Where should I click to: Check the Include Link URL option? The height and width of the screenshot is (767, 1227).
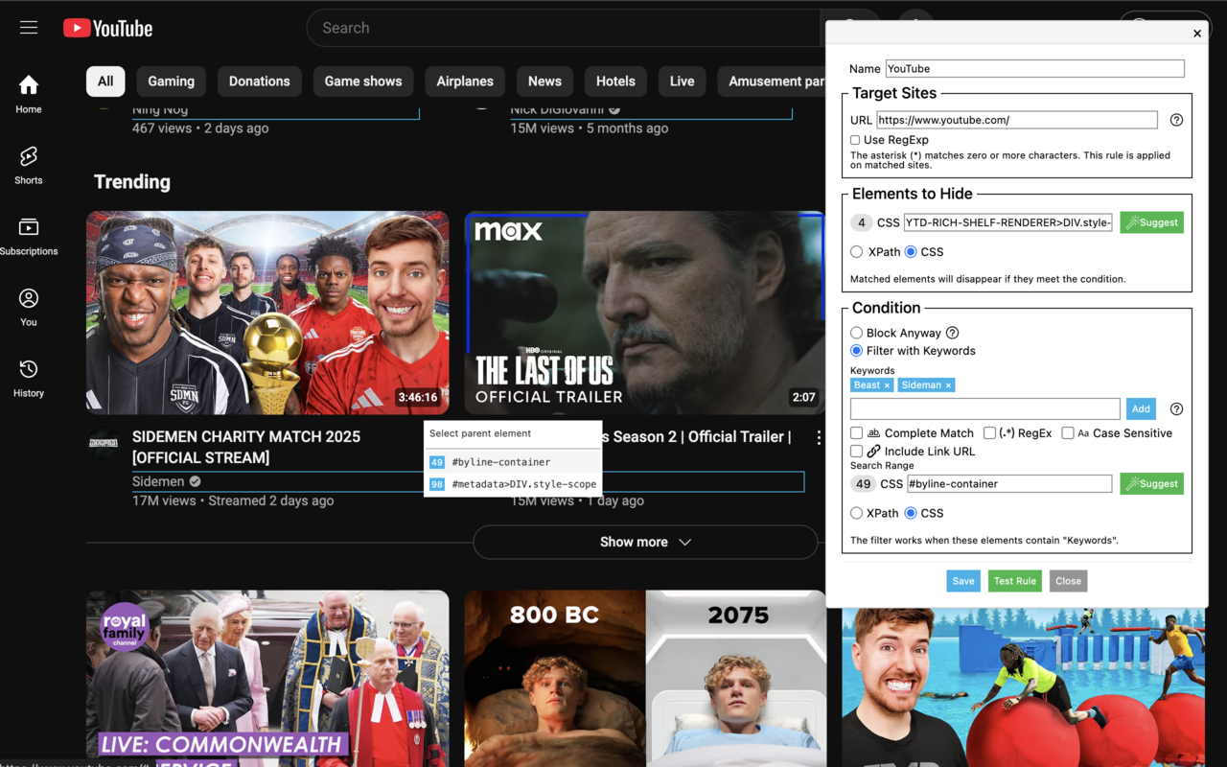(x=856, y=451)
